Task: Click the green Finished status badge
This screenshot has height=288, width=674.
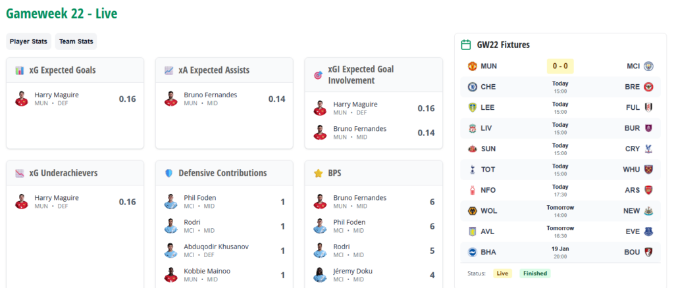Action: 534,273
